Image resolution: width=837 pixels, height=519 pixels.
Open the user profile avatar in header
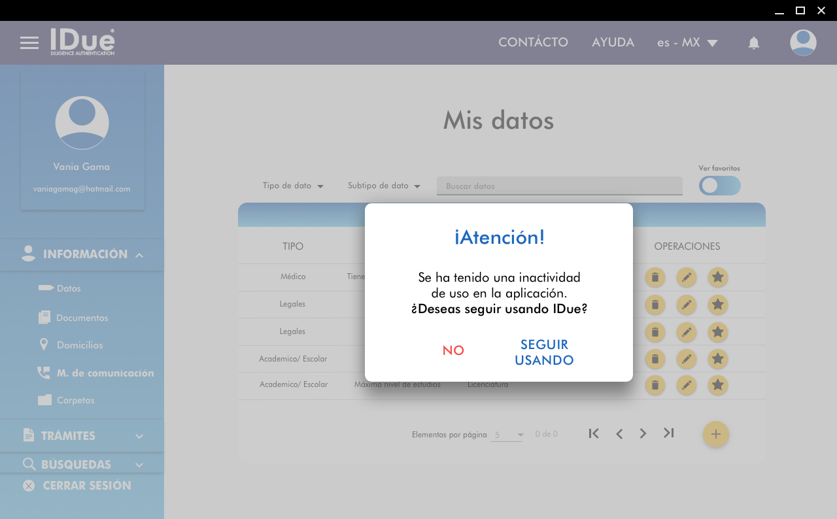coord(802,43)
